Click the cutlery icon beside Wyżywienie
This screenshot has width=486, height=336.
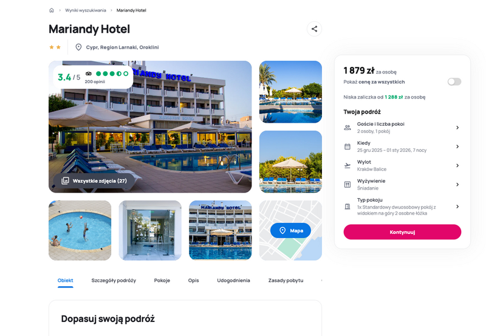point(347,185)
